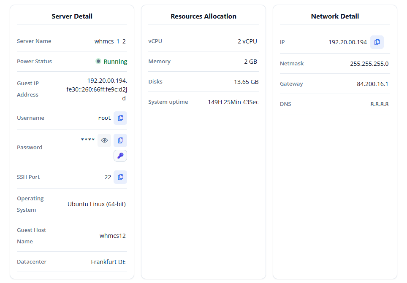407x283 pixels.
Task: Click the Server Detail heading
Action: (x=72, y=16)
